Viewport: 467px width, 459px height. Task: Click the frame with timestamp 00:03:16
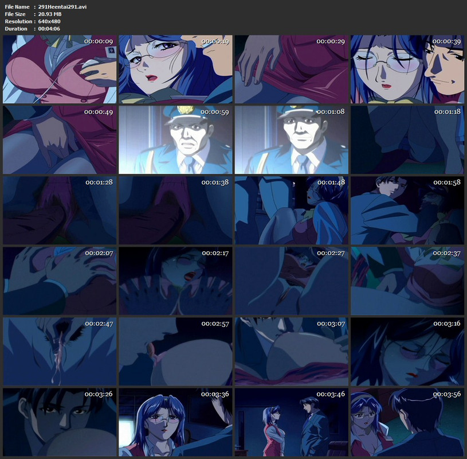(407, 351)
